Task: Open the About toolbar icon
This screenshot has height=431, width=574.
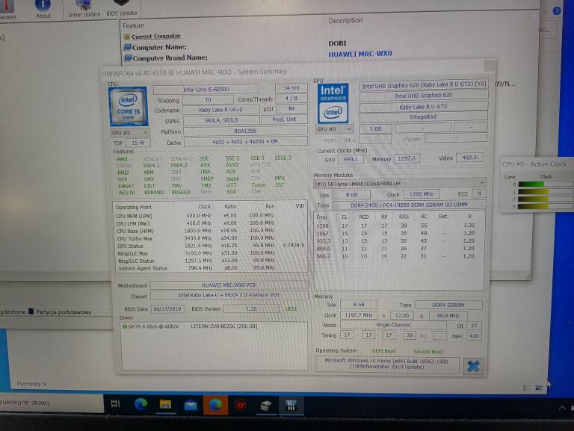Action: pos(43,9)
